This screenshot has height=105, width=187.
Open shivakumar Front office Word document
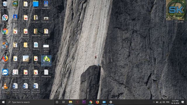coord(25,88)
